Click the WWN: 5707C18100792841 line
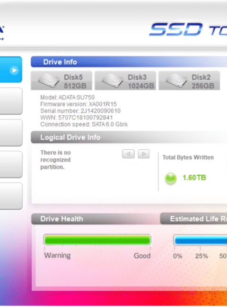Image resolution: width=227 pixels, height=307 pixels. 77,118
